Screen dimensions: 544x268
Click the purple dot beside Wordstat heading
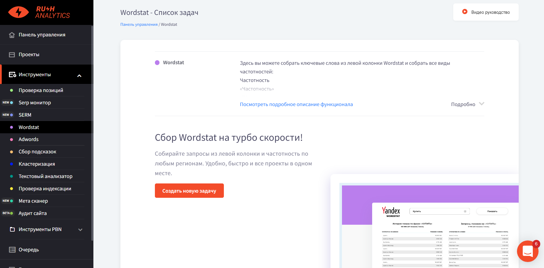pos(157,62)
